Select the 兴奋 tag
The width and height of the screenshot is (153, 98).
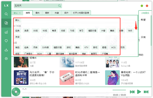[103, 31]
